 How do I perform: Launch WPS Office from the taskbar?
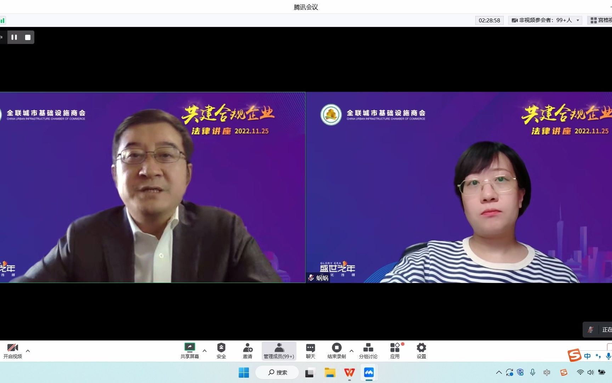[349, 373]
